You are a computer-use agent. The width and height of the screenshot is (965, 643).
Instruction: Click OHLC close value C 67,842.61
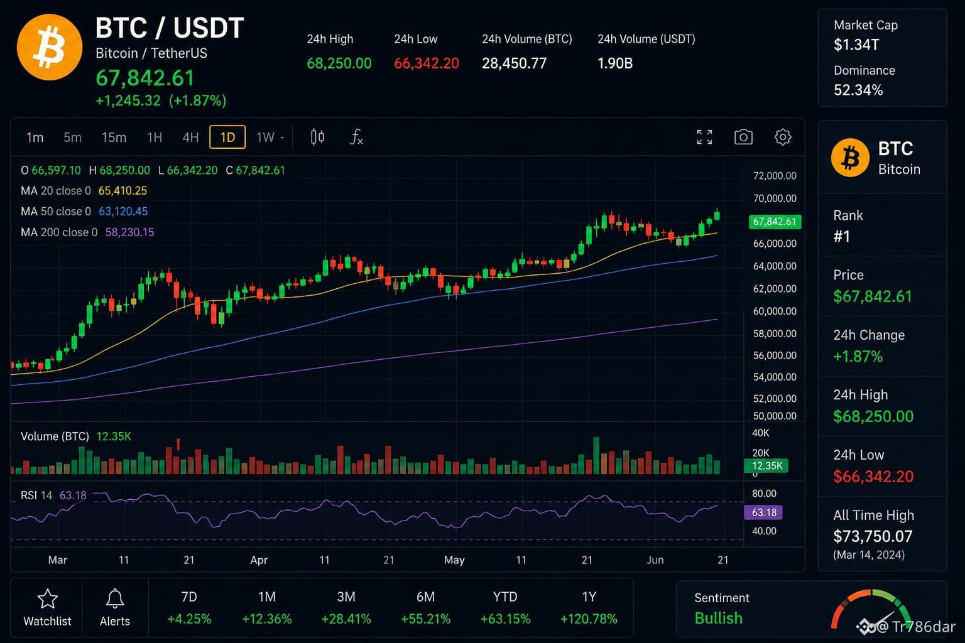point(255,170)
